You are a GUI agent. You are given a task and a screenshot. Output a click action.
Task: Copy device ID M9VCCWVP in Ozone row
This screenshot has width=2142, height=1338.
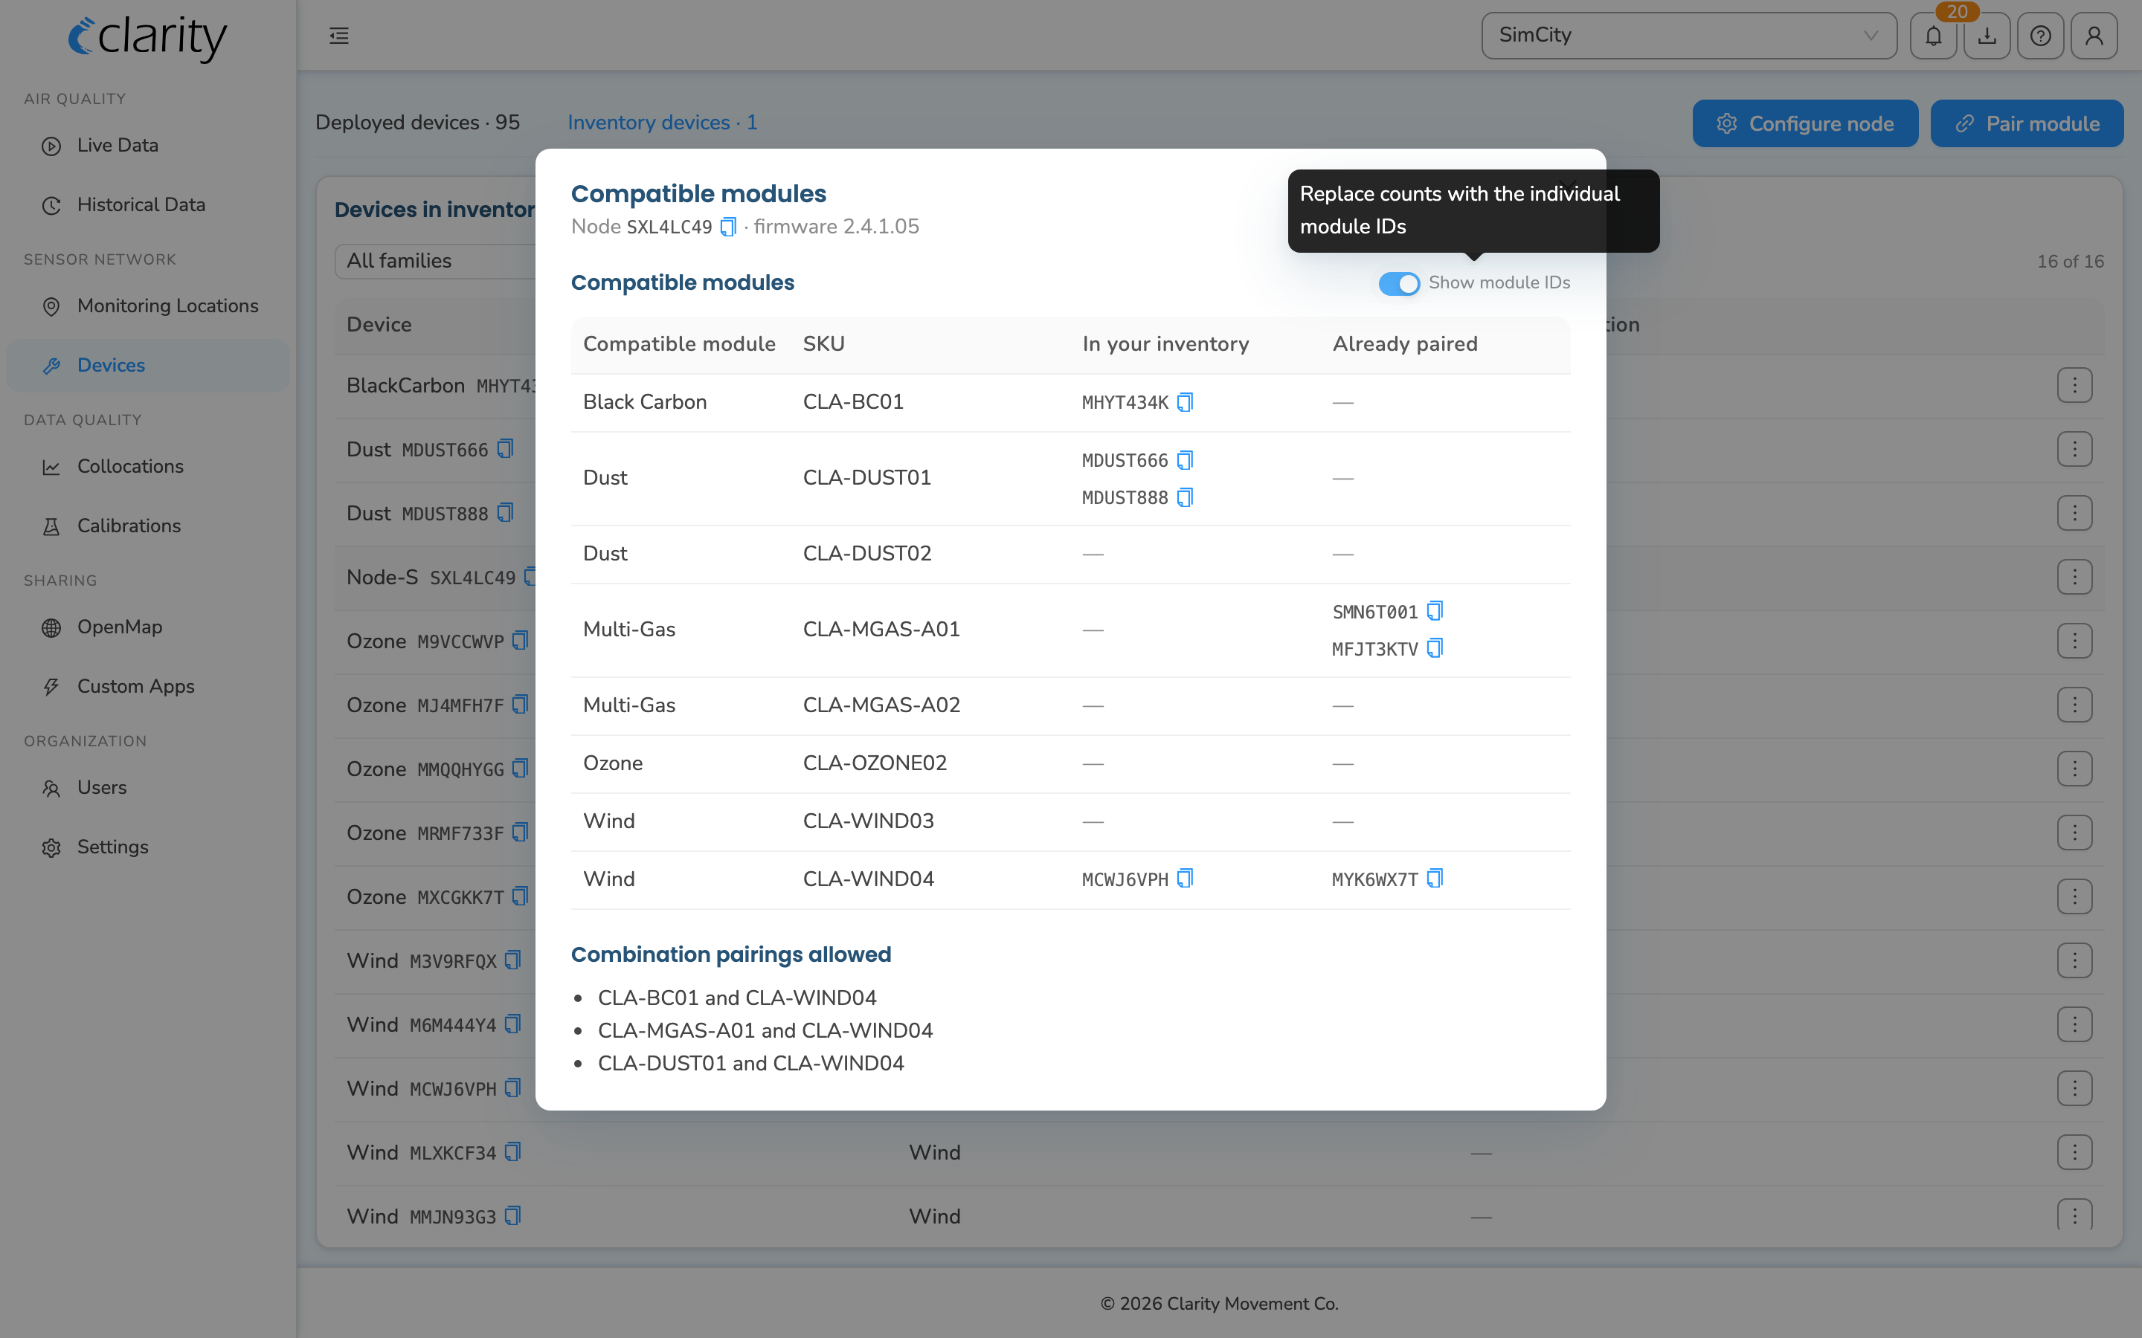point(521,641)
